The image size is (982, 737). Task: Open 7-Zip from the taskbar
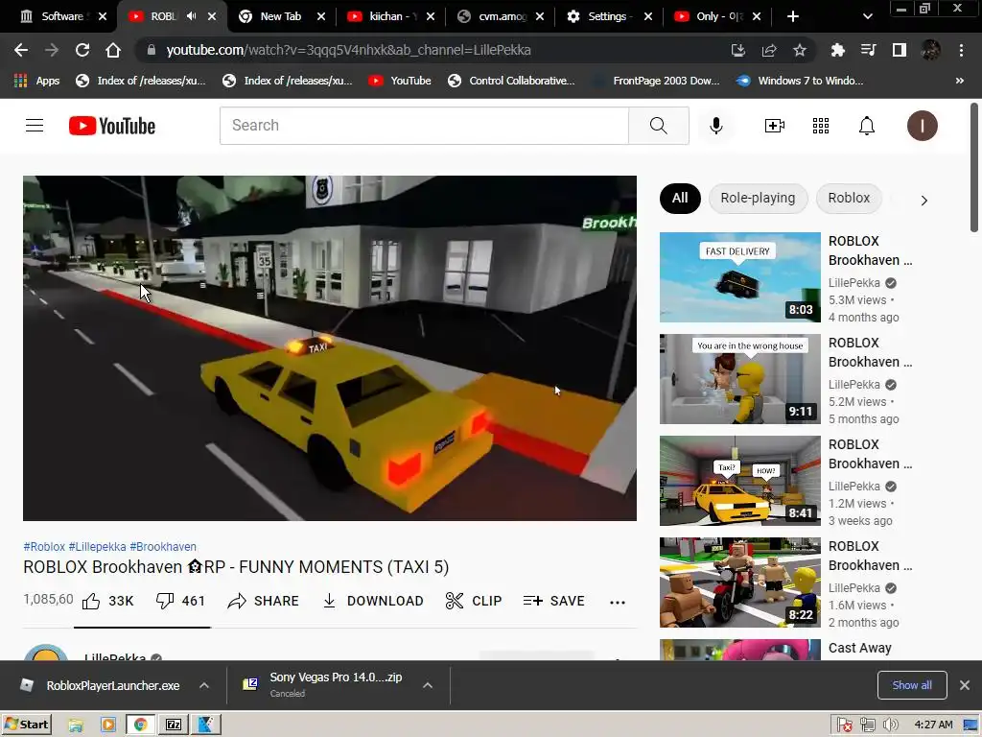click(174, 725)
